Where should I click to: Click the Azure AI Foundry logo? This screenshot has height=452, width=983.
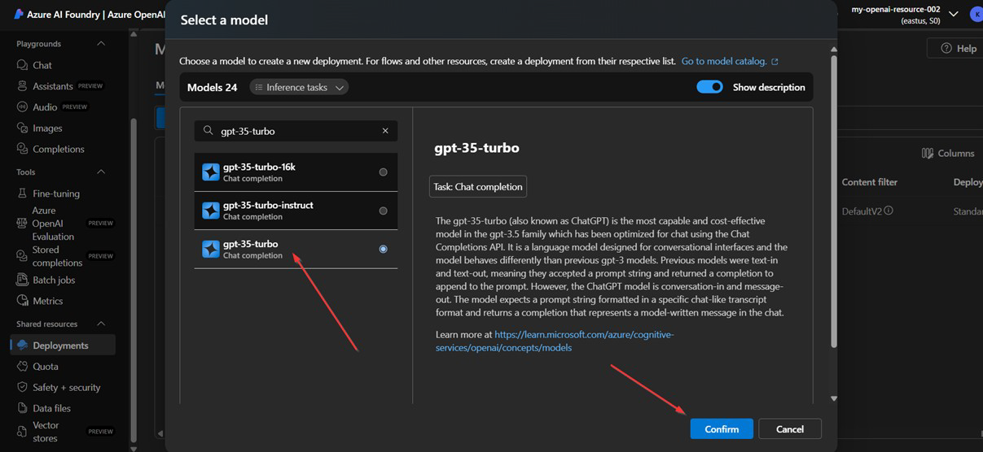point(19,15)
